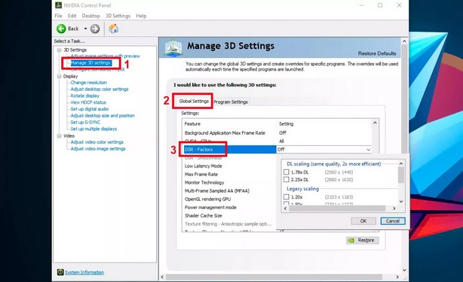
Task: Click main panel scroll up arrow
Action: 404,41
